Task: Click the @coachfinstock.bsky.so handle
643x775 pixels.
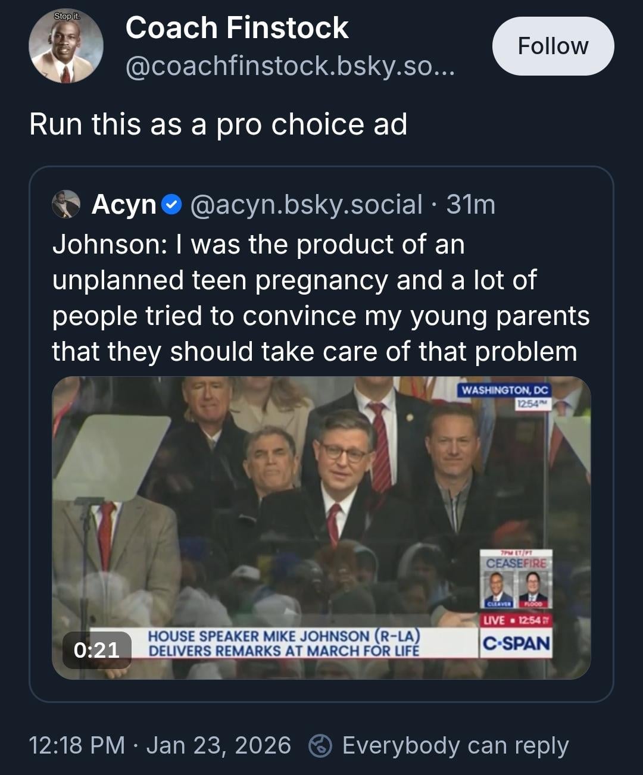Action: pyautogui.click(x=289, y=66)
